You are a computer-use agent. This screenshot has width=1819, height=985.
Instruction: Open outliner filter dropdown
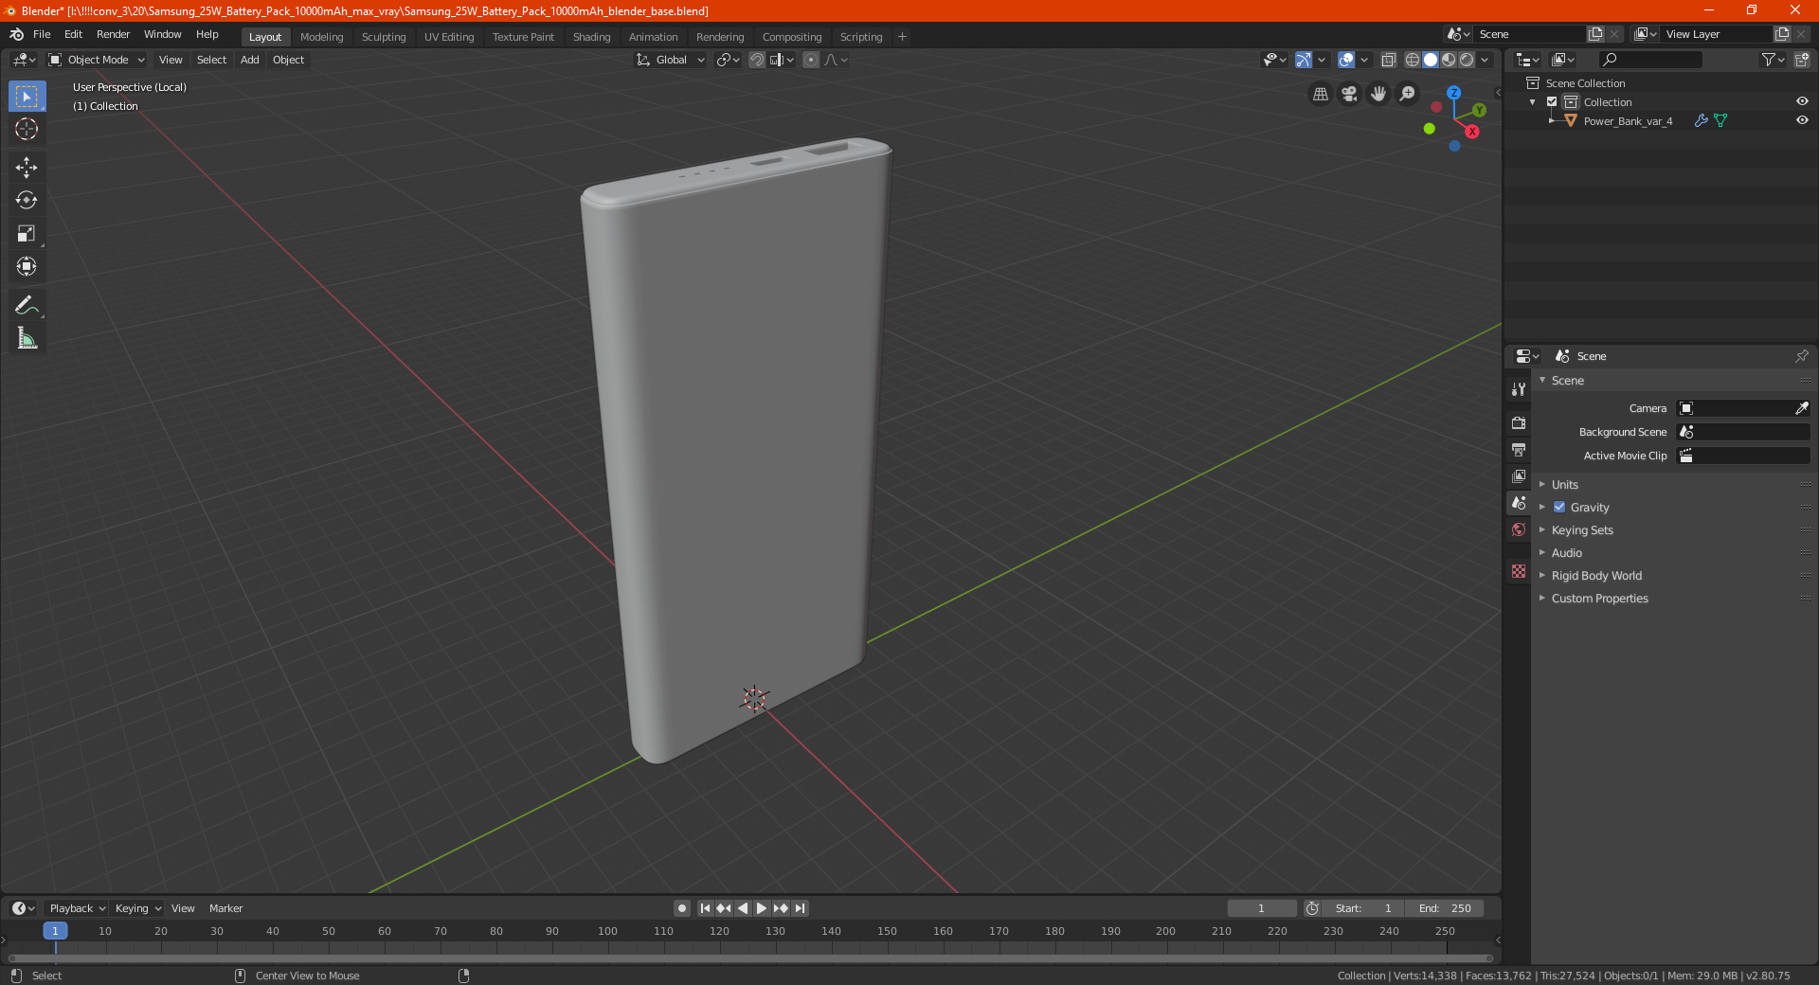[x=1773, y=60]
